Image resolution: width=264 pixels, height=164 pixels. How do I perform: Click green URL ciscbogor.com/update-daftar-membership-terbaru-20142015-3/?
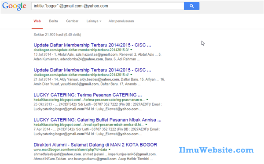click(x=81, y=50)
